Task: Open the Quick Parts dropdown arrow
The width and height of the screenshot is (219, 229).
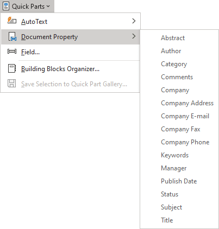Action: (x=48, y=6)
